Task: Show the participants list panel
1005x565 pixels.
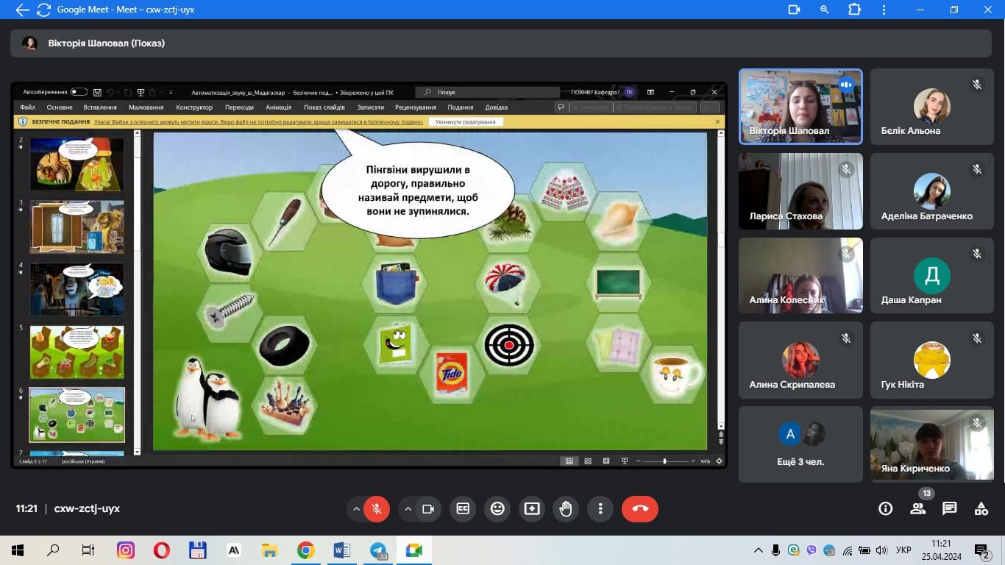Action: (x=917, y=508)
